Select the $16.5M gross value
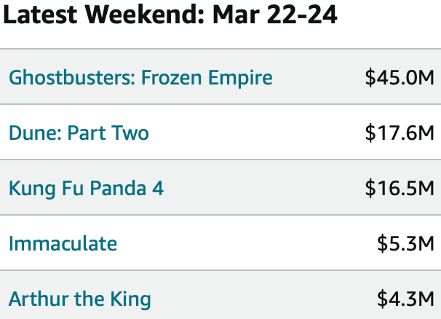This screenshot has height=319, width=441. click(x=400, y=188)
